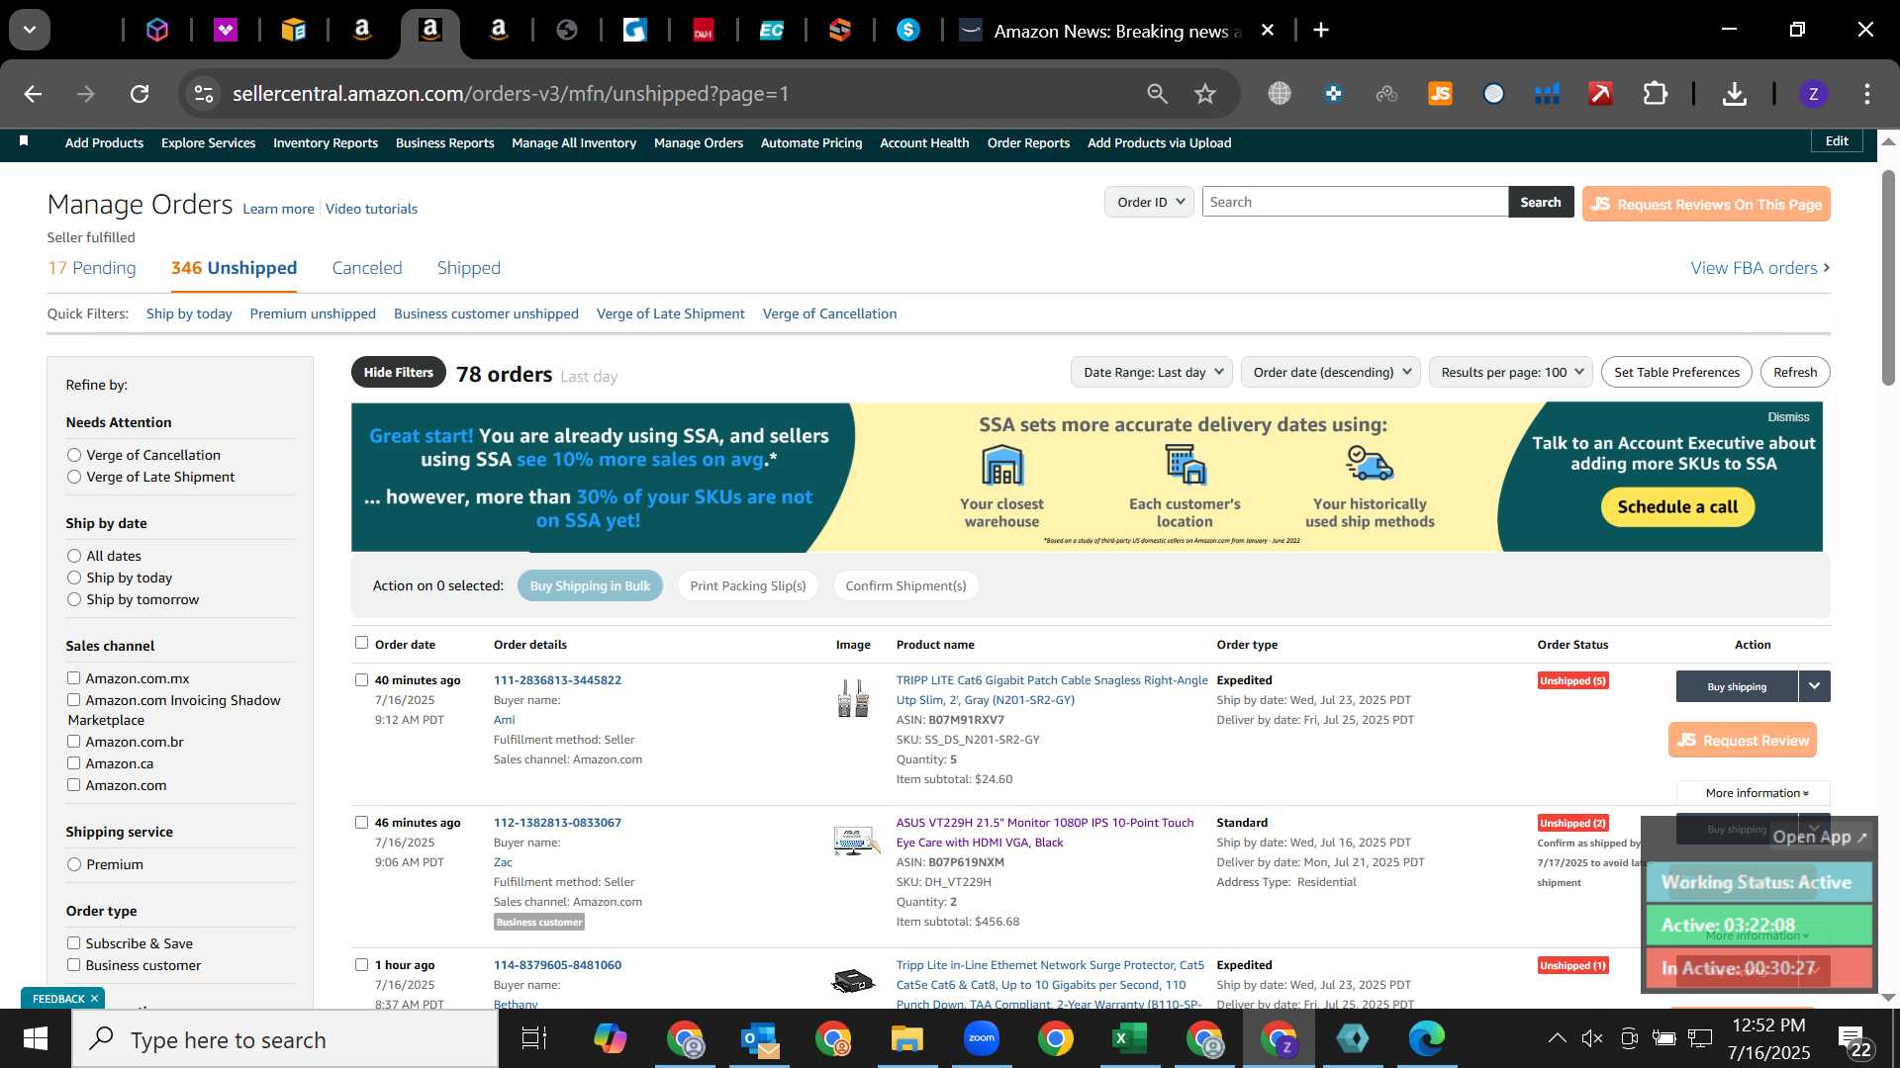Open the View FBA orders chevron link
This screenshot has width=1900, height=1068.
(1760, 268)
